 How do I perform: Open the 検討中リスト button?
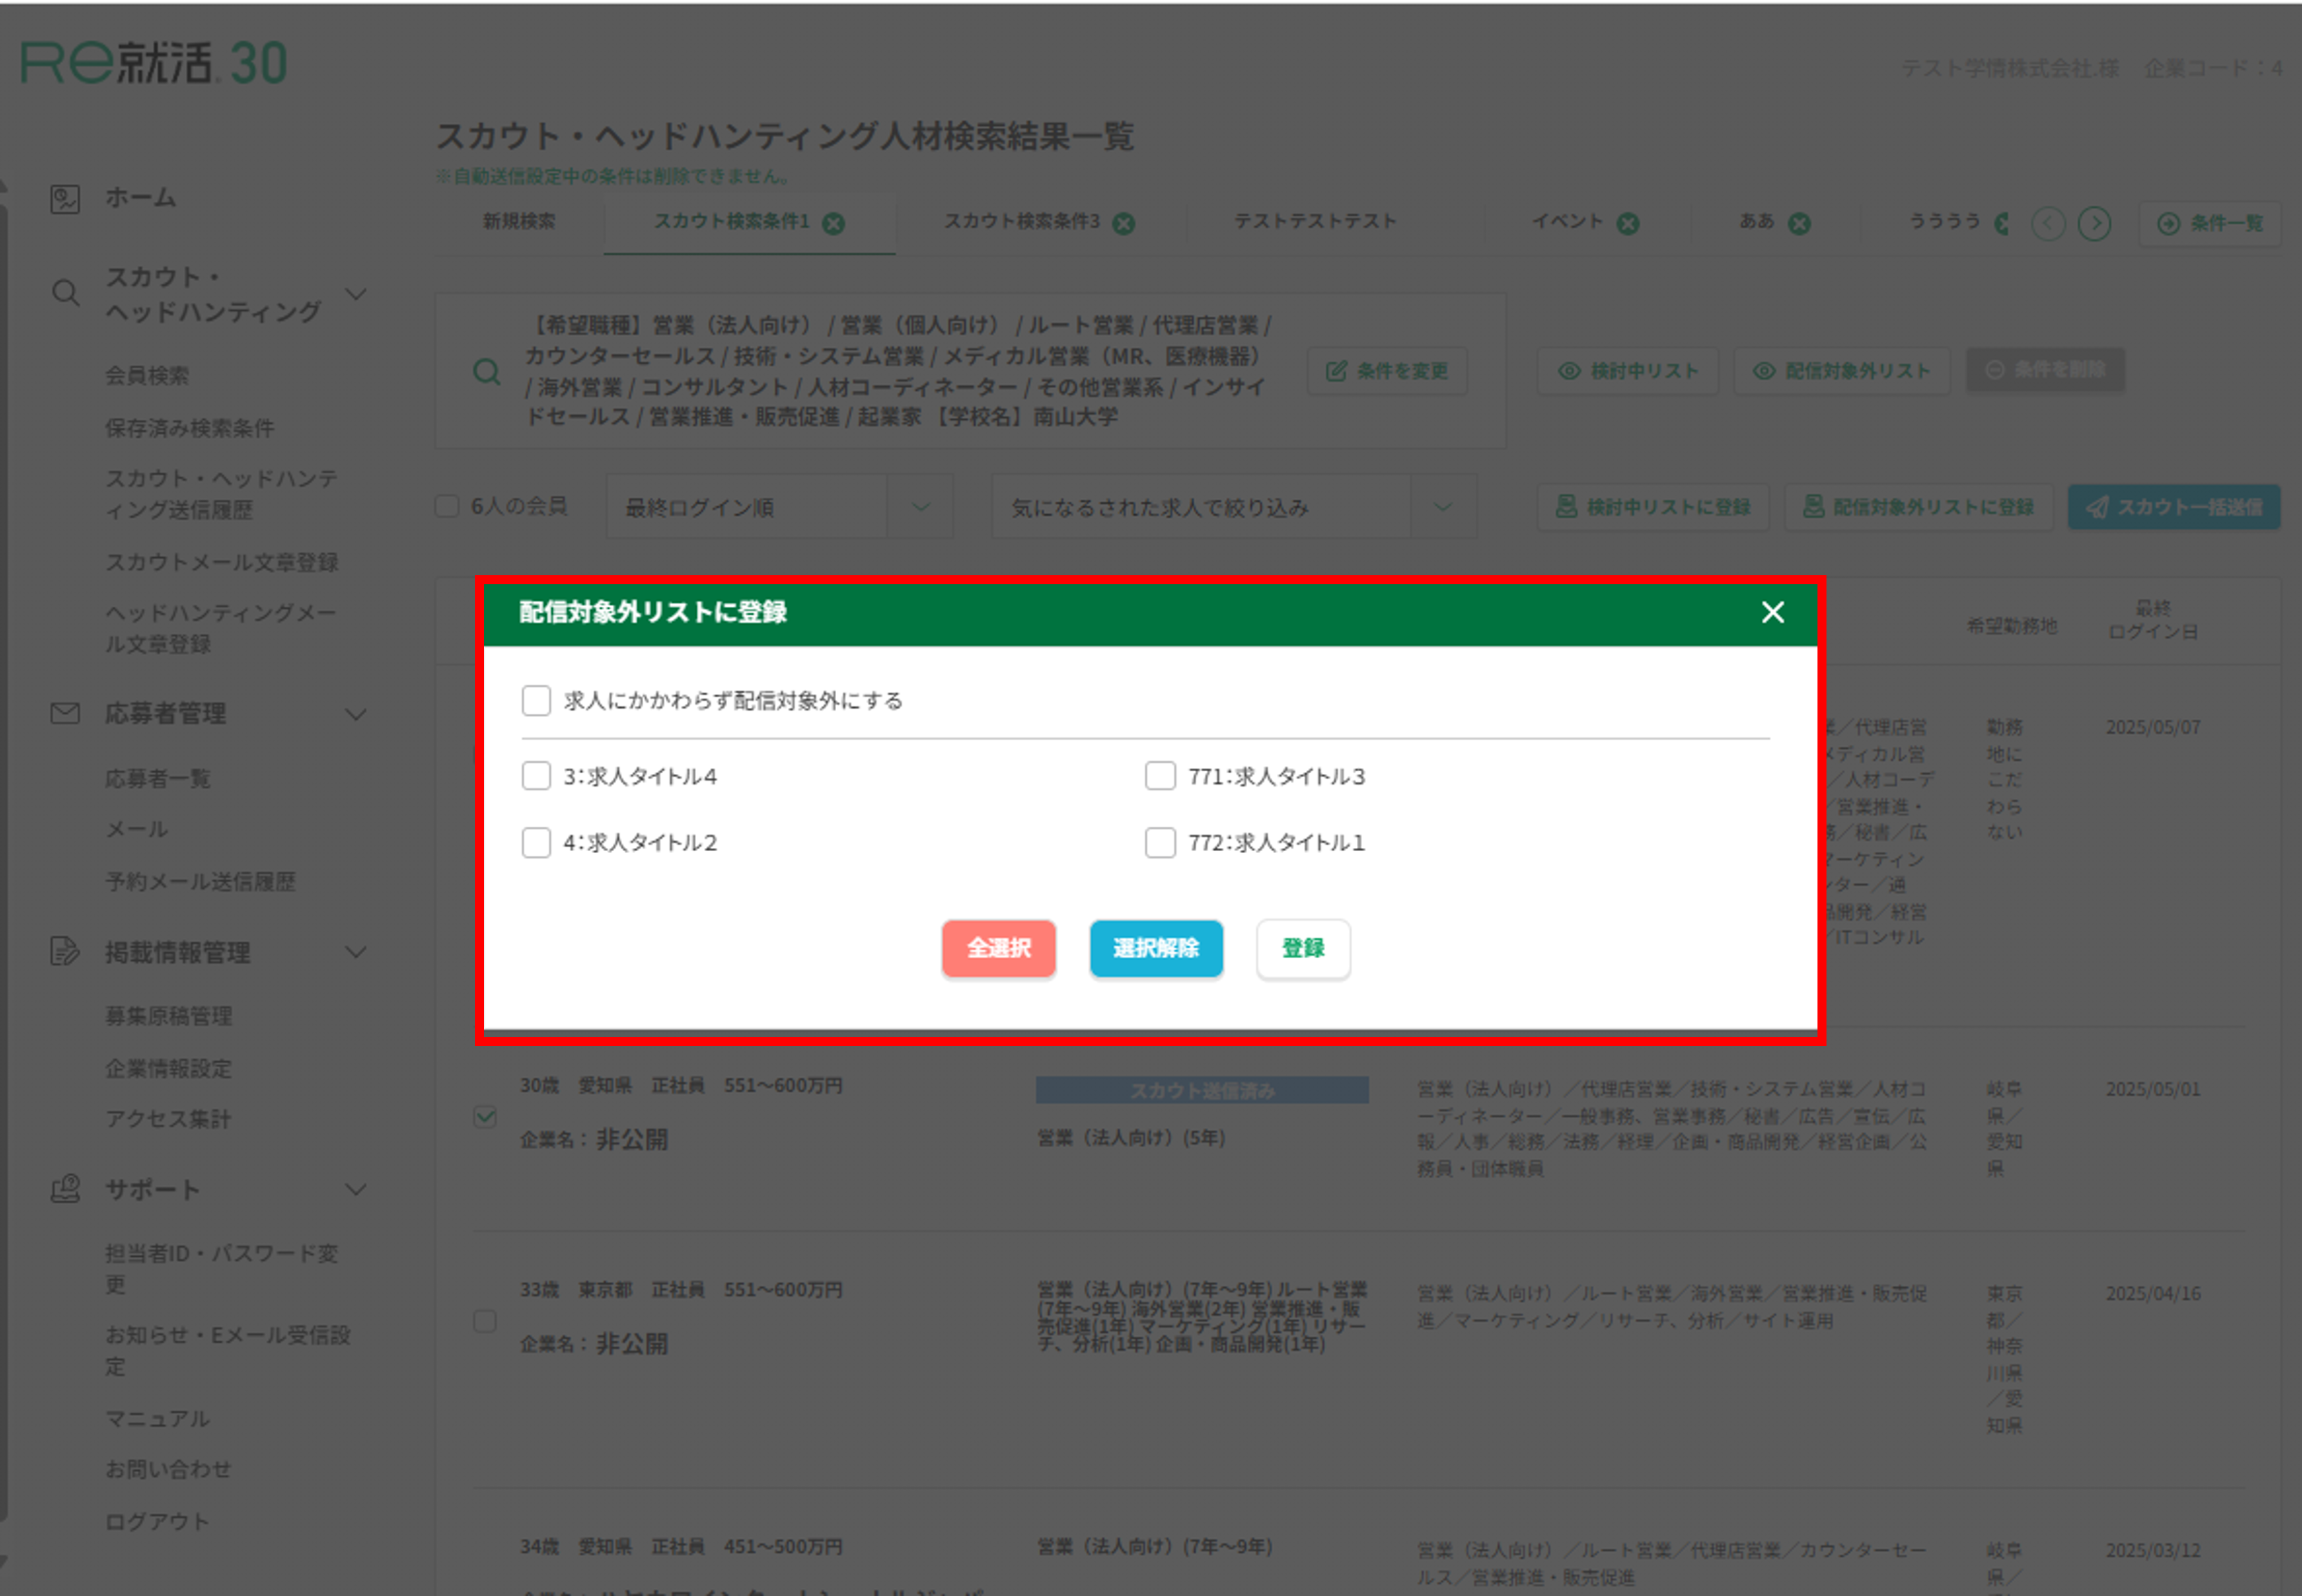tap(1628, 371)
